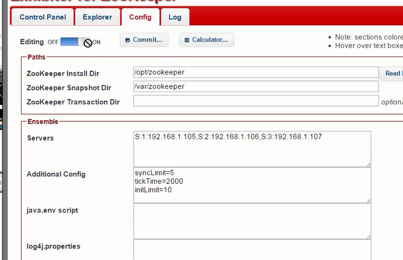Click the ZooKeeper Install Dir field
This screenshot has height=260, width=403.
click(x=256, y=72)
